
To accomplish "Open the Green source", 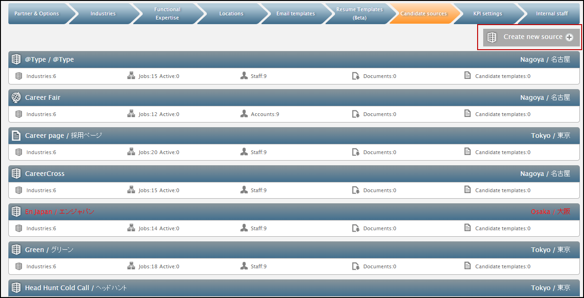I will pyautogui.click(x=294, y=250).
